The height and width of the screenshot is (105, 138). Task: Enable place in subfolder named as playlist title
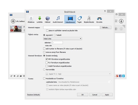click(x=47, y=30)
